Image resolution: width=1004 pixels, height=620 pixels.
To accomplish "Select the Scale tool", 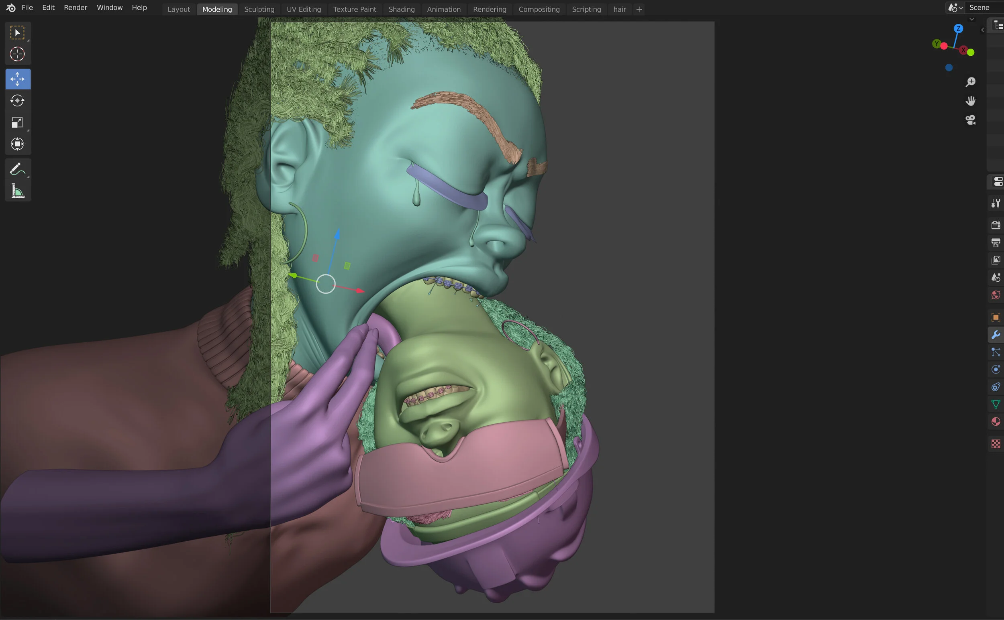I will pyautogui.click(x=18, y=122).
